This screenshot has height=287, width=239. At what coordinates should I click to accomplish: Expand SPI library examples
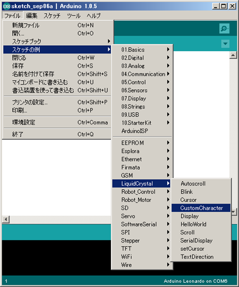142,232
